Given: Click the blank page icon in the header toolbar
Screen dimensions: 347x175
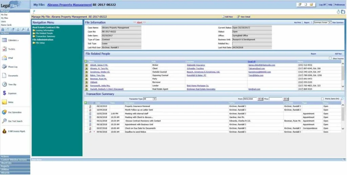Looking at the screenshot, I should tap(306, 4).
